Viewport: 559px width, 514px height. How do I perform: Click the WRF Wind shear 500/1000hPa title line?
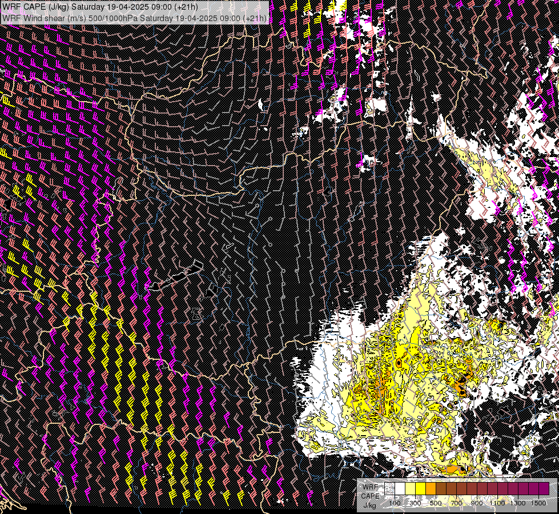(134, 18)
